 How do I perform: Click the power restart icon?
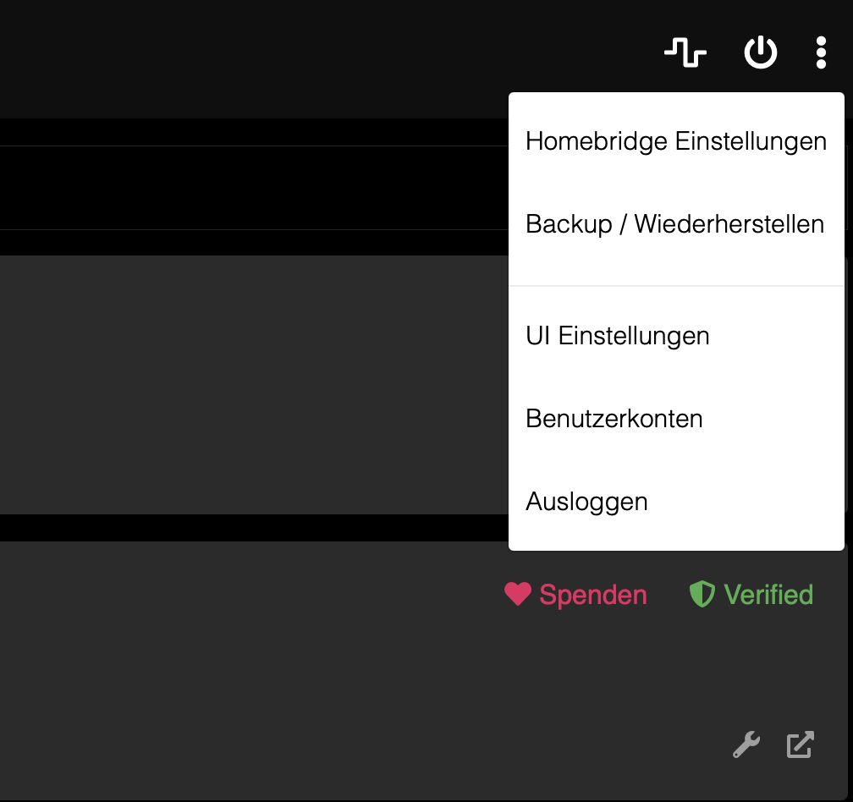point(760,53)
